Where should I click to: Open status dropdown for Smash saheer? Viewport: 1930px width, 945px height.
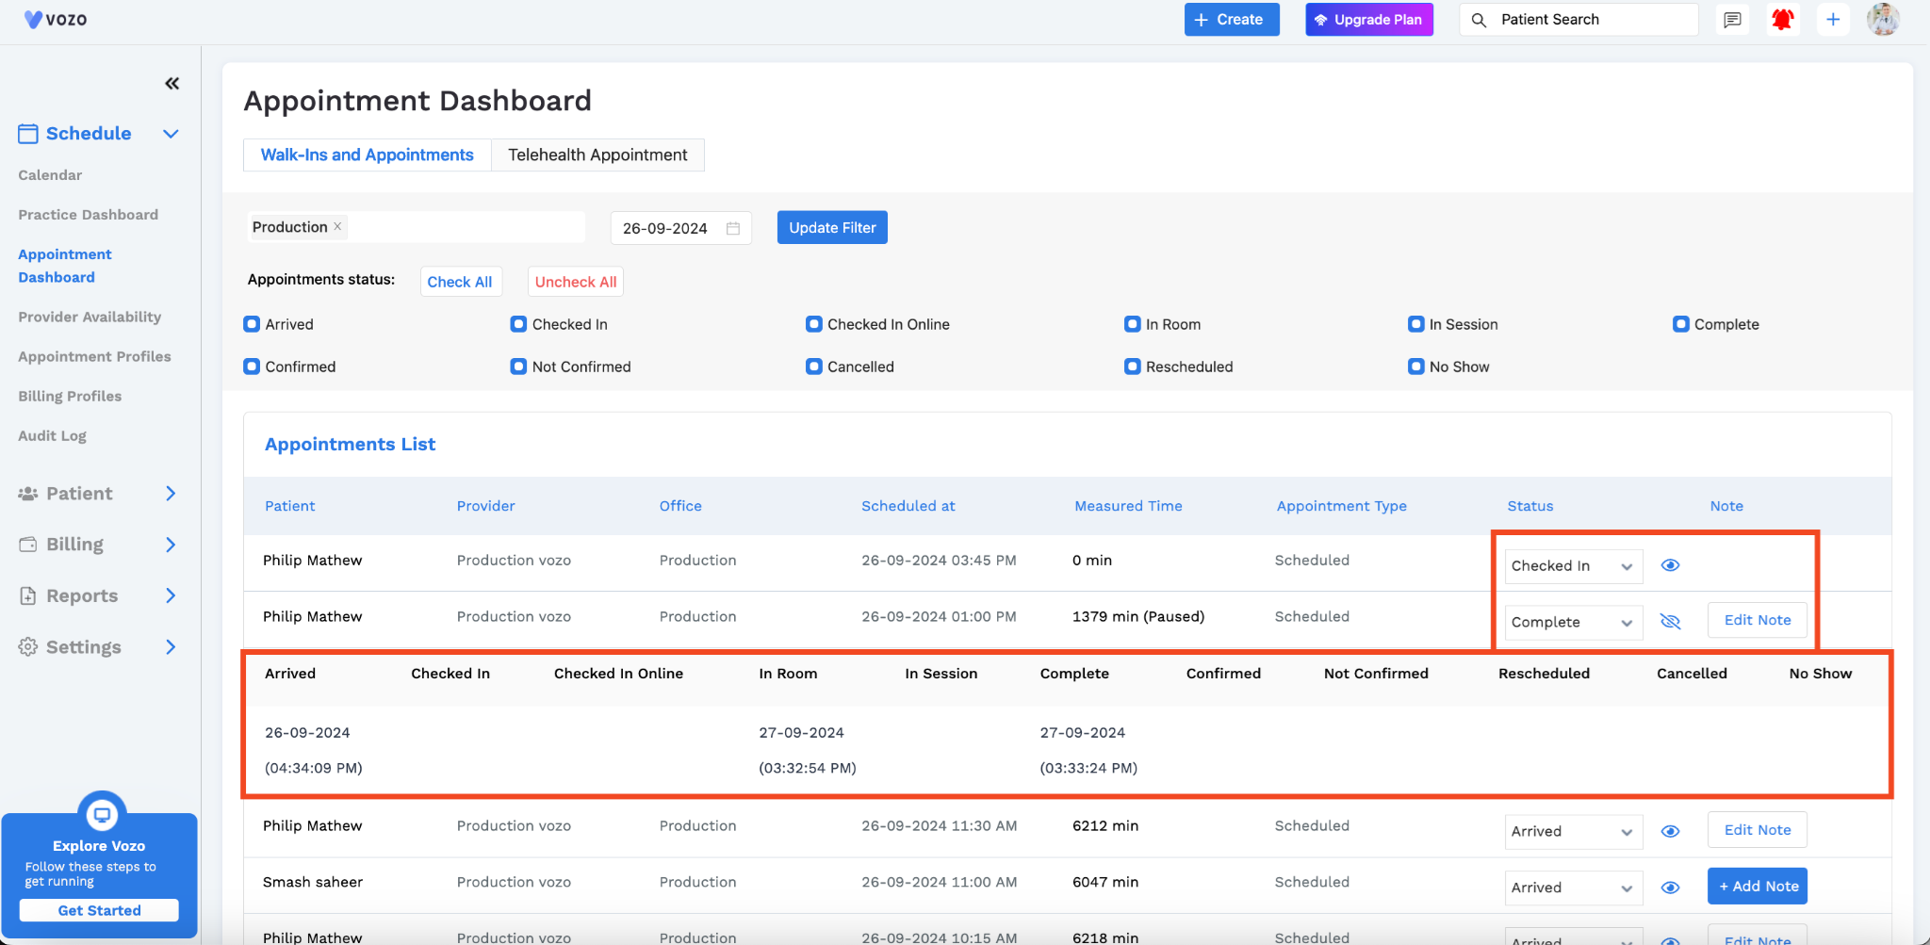click(1574, 888)
